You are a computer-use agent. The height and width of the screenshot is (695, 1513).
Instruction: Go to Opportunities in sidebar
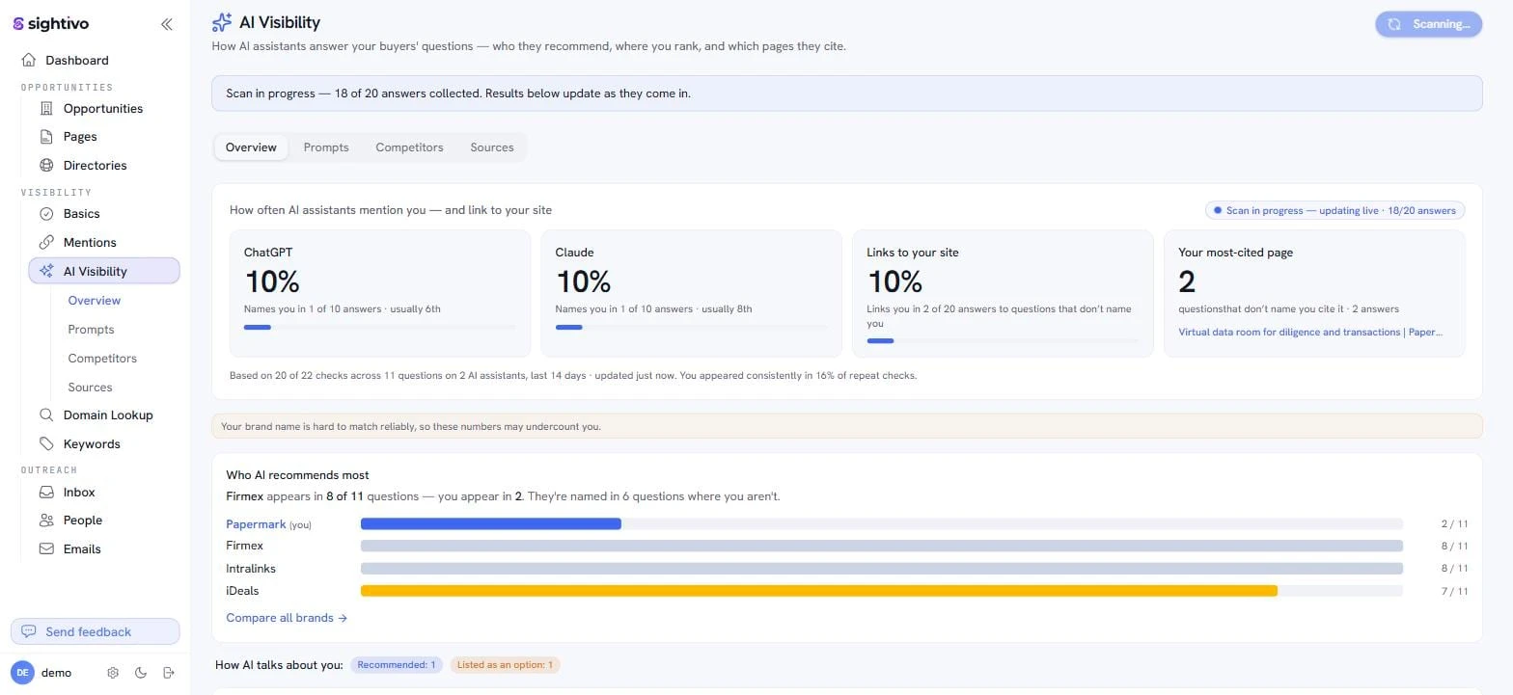coord(103,108)
